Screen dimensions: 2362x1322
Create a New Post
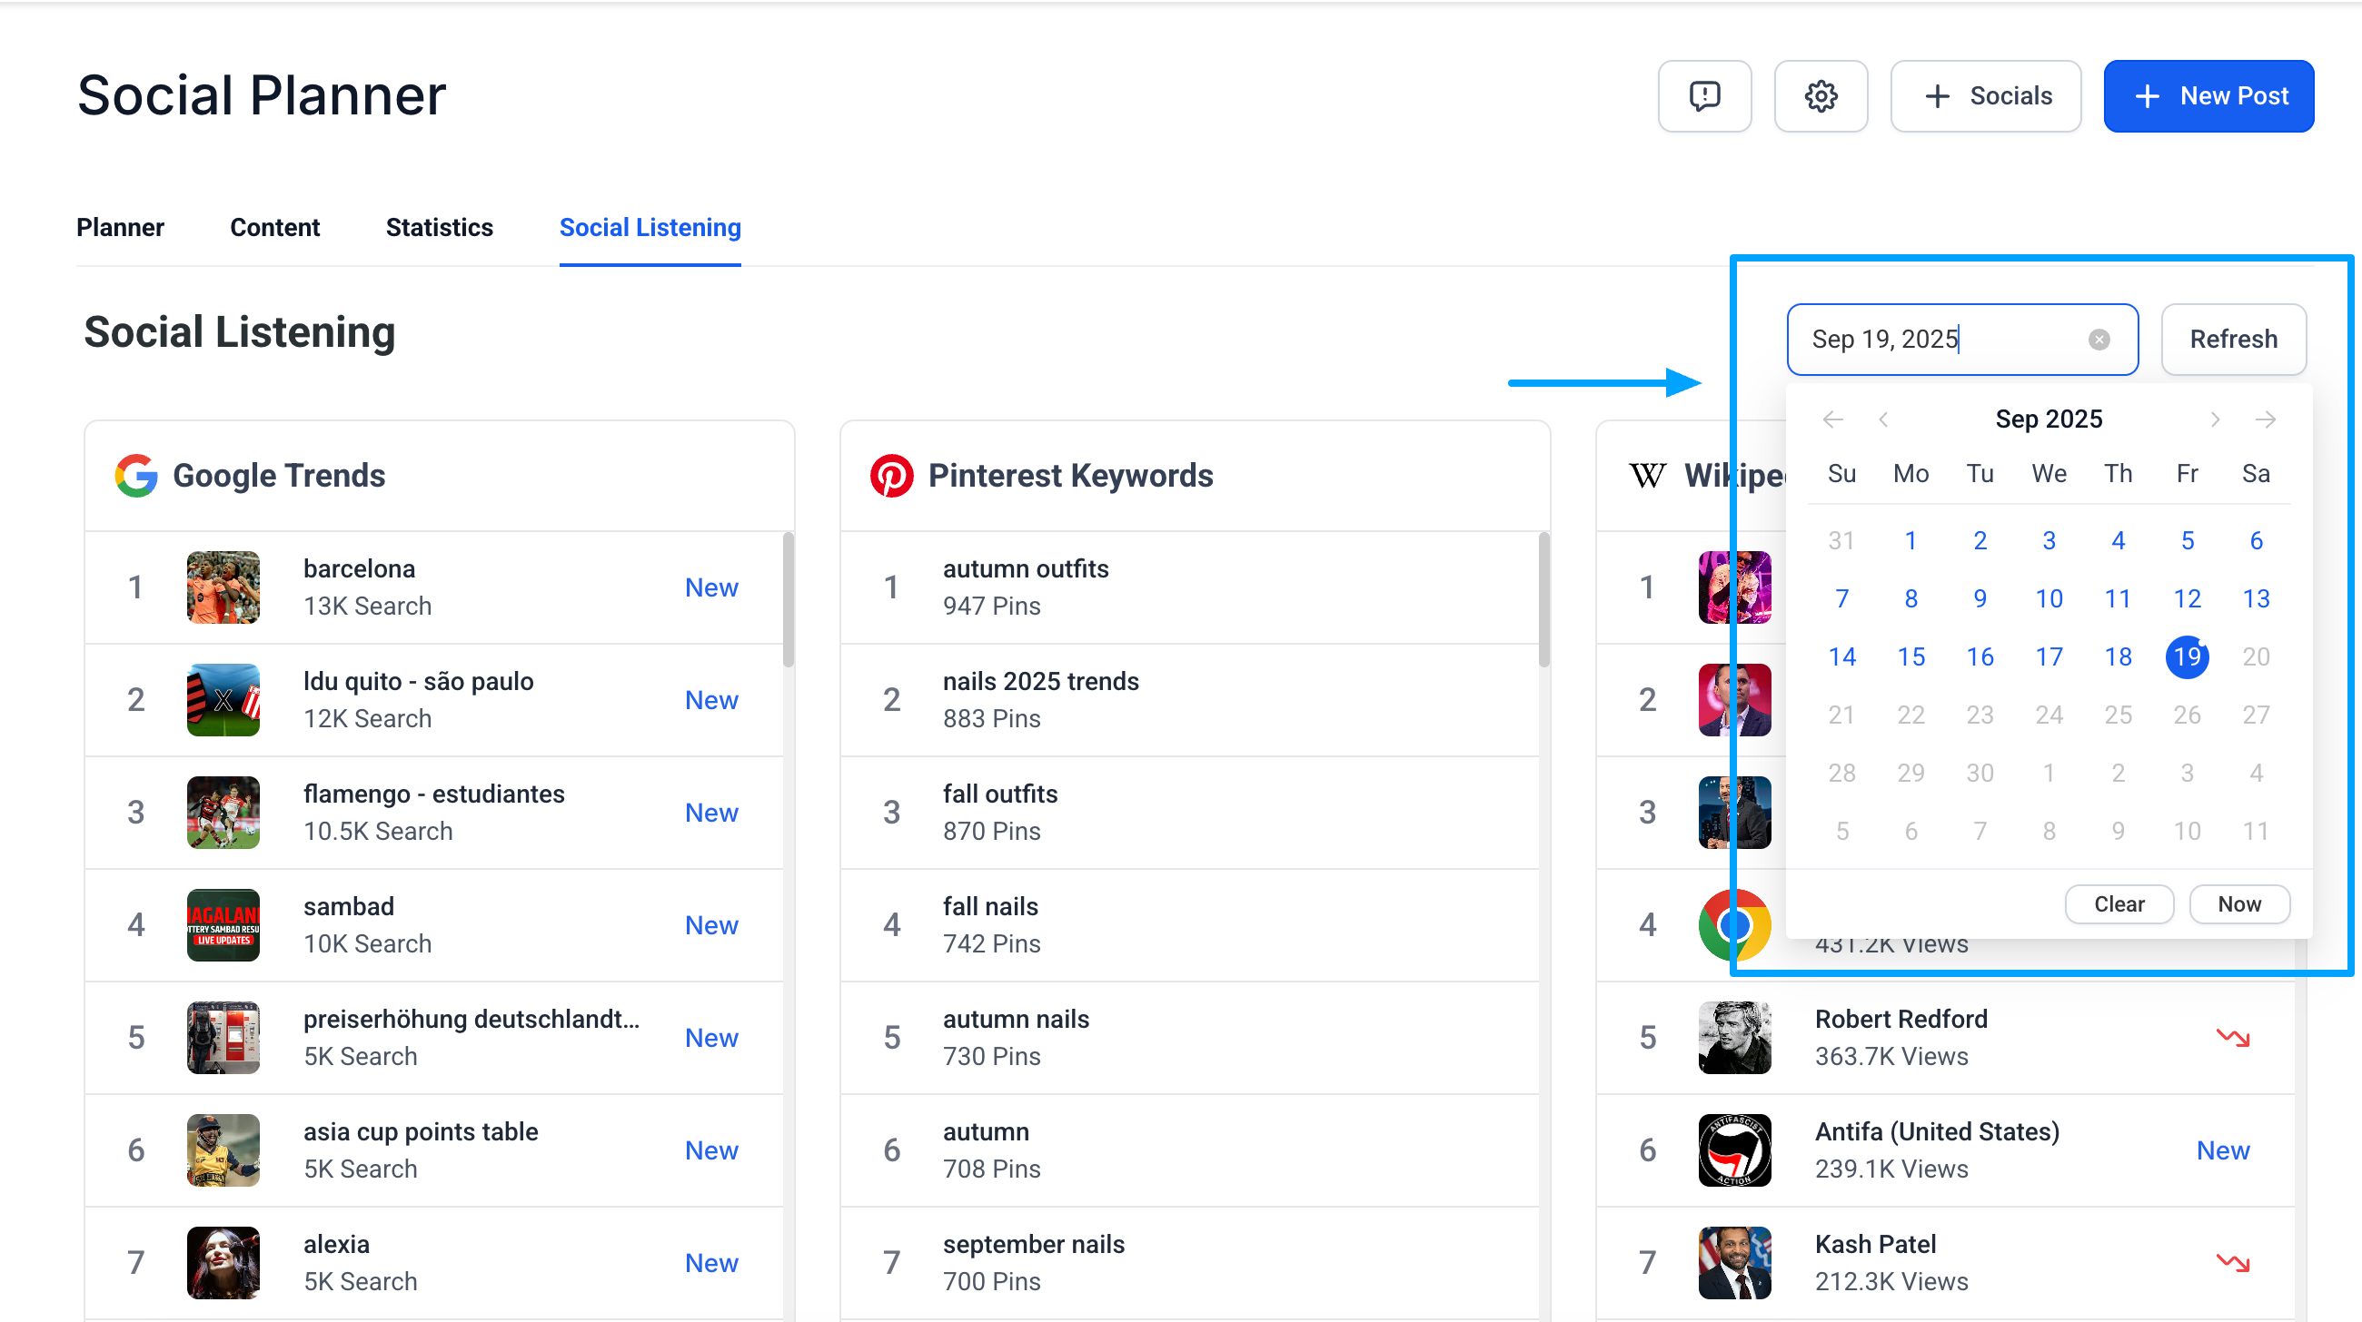2208,96
